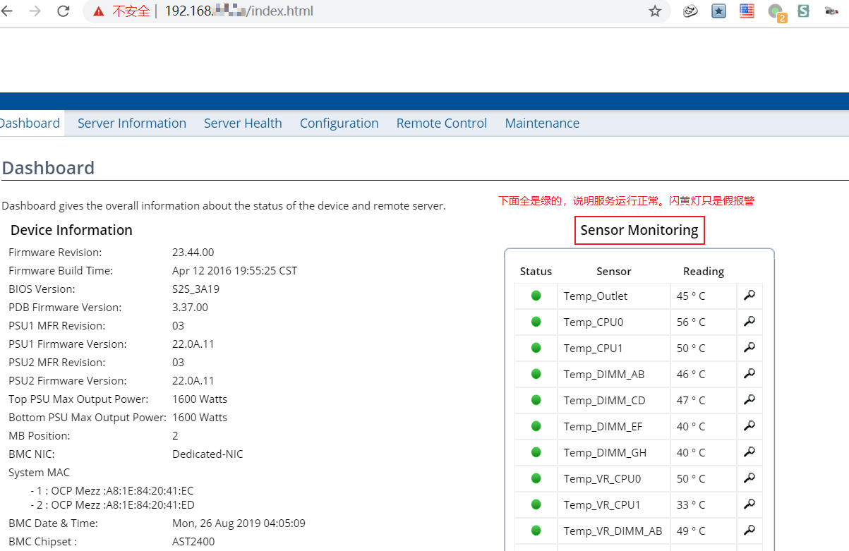The image size is (849, 551).
Task: Open Remote Control
Action: [x=441, y=123]
